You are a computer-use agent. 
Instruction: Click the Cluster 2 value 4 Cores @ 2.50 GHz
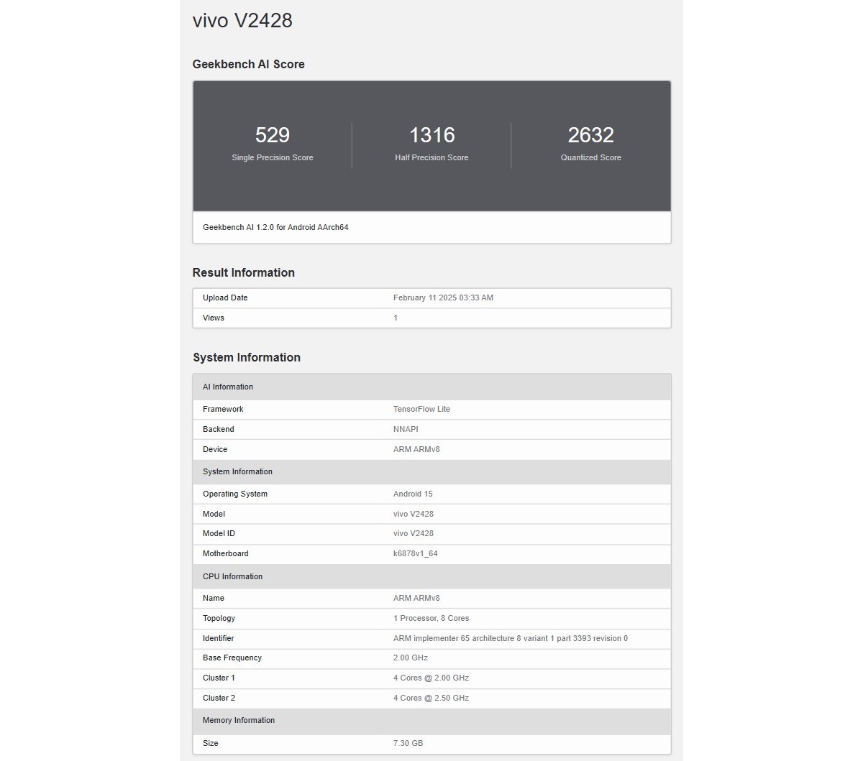click(x=431, y=698)
